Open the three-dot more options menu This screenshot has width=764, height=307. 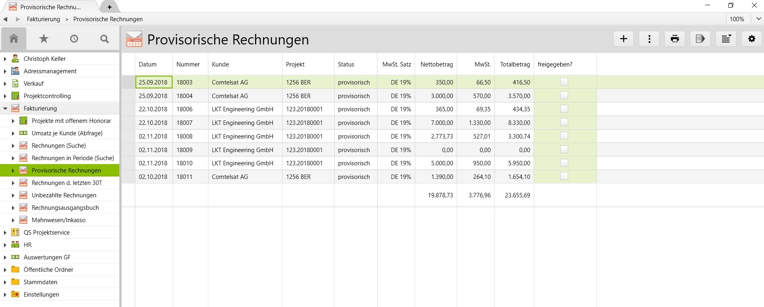[x=649, y=39]
